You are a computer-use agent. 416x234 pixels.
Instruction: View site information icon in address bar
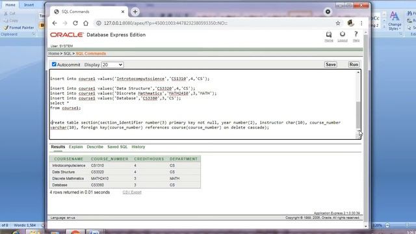98,23
